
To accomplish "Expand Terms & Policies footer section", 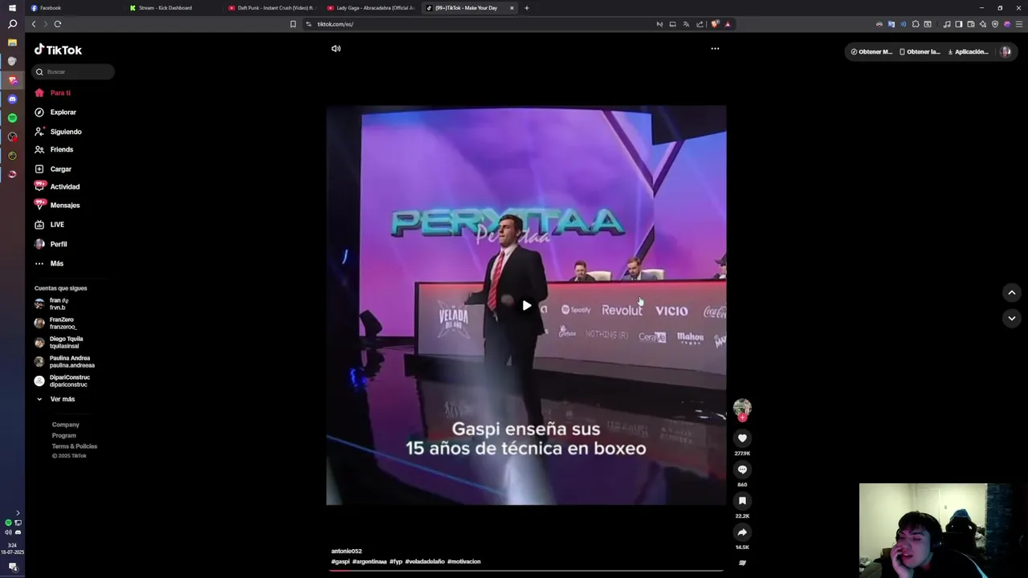I will point(75,446).
